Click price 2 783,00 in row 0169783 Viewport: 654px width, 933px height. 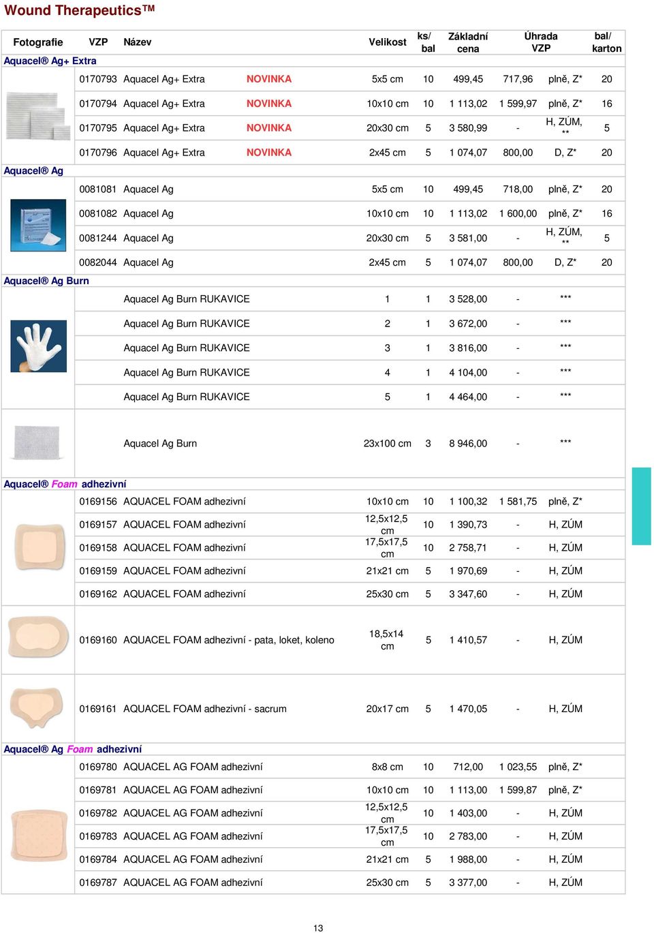click(468, 836)
